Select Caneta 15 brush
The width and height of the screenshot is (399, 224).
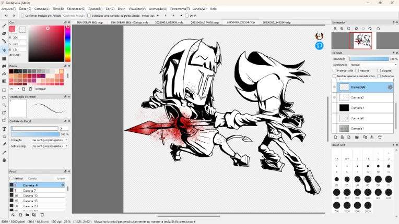[37, 201]
